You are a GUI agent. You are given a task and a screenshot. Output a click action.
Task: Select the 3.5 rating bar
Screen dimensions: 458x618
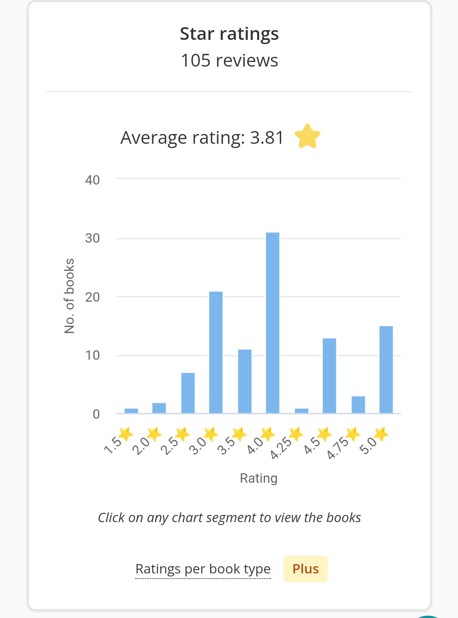tap(245, 381)
